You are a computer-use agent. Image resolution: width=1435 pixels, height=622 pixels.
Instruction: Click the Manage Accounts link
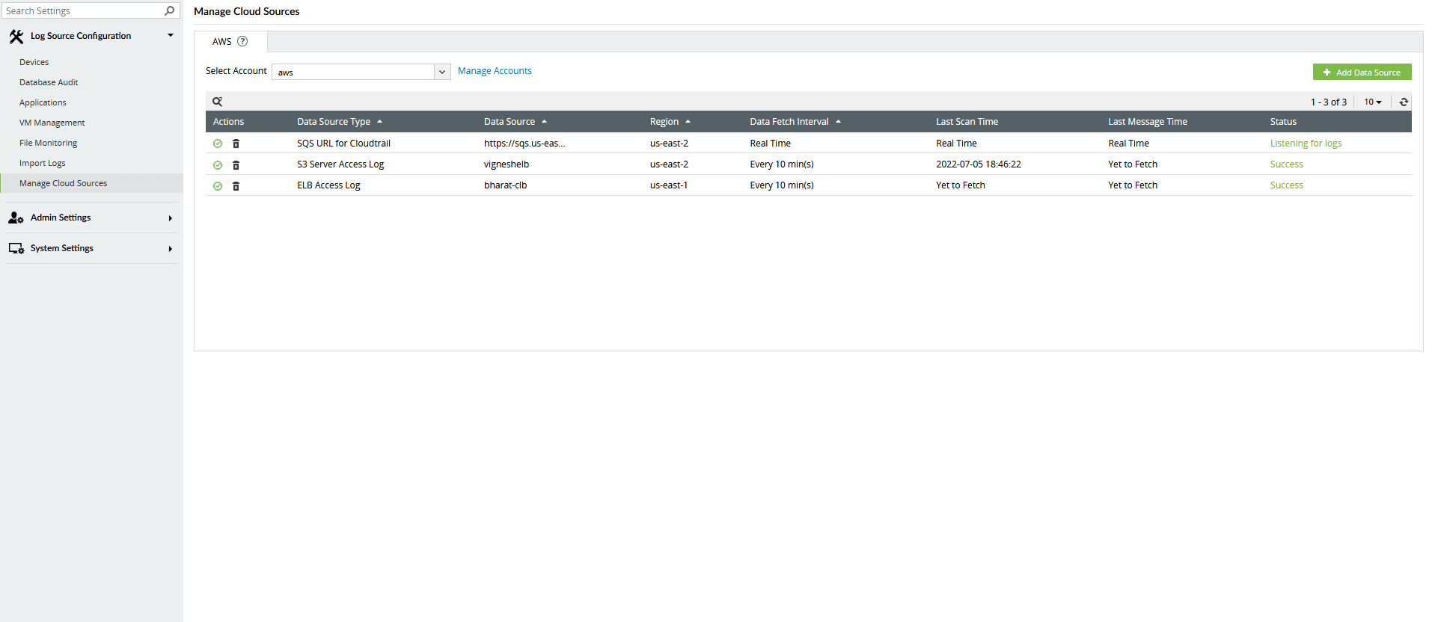click(495, 71)
